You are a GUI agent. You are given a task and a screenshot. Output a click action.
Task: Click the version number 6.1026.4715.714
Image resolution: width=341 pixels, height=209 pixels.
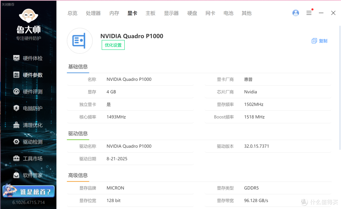tap(28, 202)
